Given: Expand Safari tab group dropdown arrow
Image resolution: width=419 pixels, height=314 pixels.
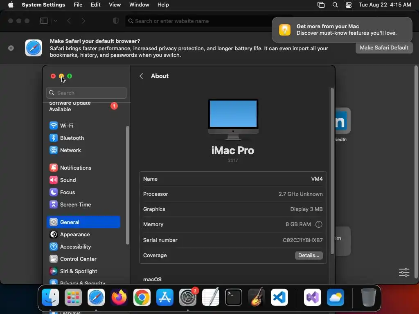Looking at the screenshot, I should click(x=55, y=21).
